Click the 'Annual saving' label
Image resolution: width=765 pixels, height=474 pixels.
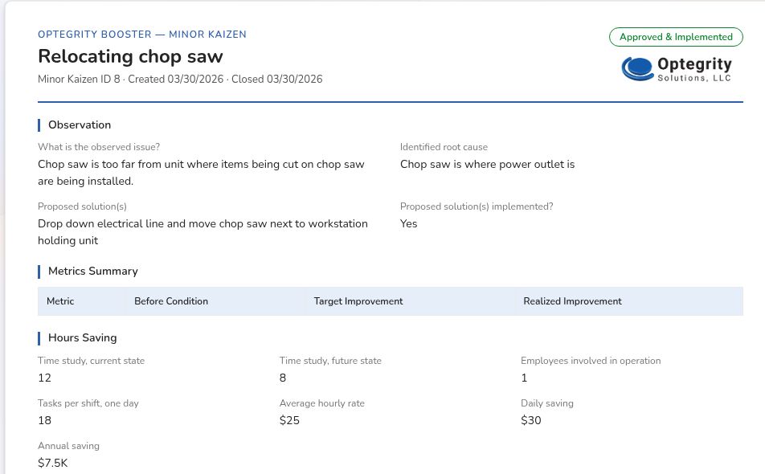pyautogui.click(x=69, y=446)
